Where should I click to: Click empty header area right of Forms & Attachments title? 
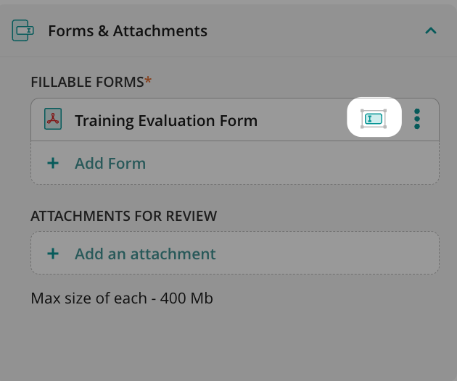tap(312, 31)
